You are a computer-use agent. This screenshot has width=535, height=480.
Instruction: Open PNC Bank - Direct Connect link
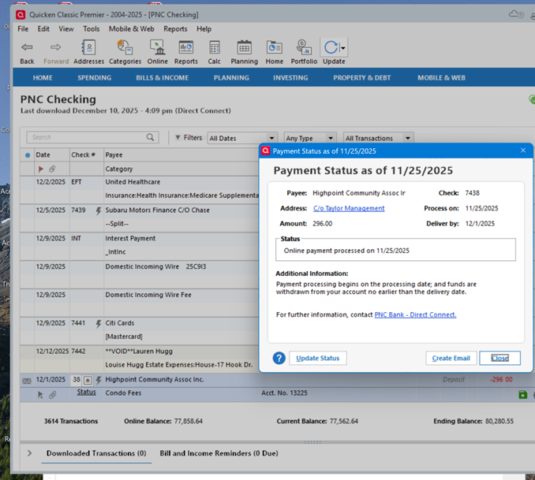pos(415,314)
